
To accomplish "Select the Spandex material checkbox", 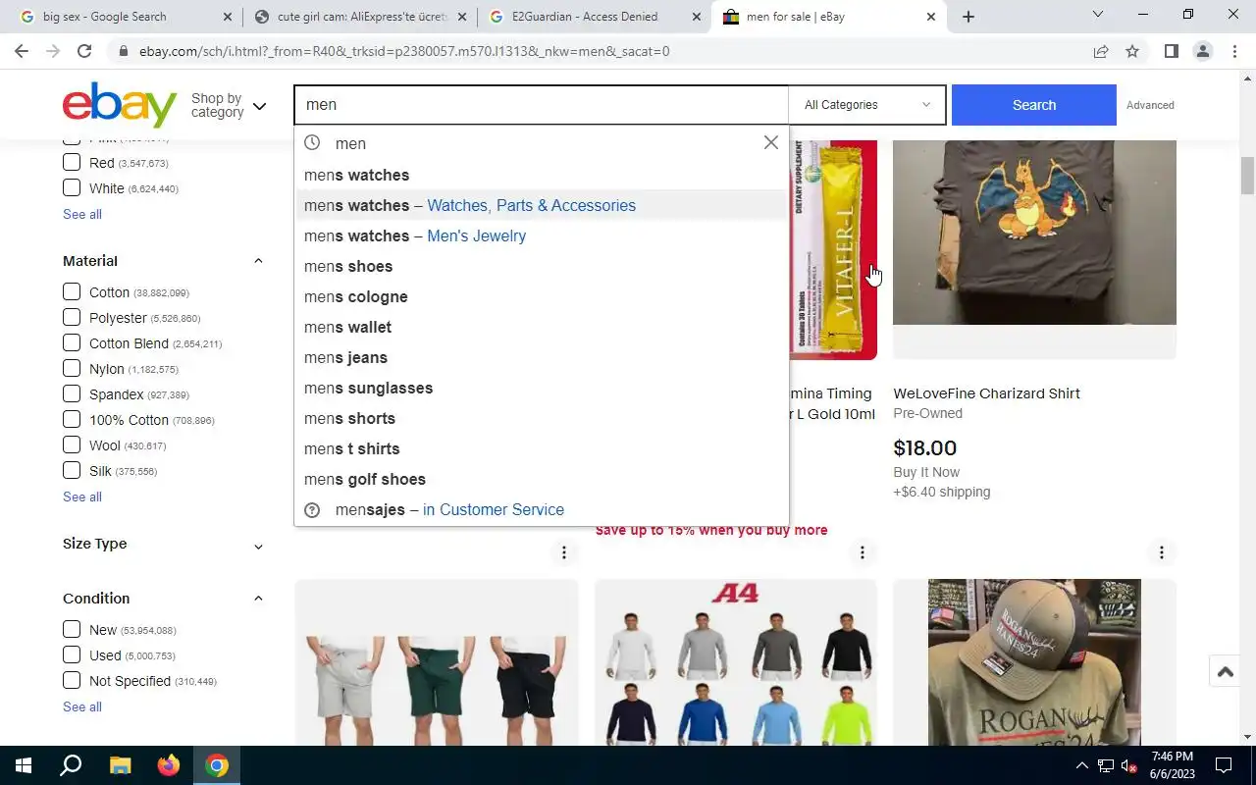I will 72,394.
